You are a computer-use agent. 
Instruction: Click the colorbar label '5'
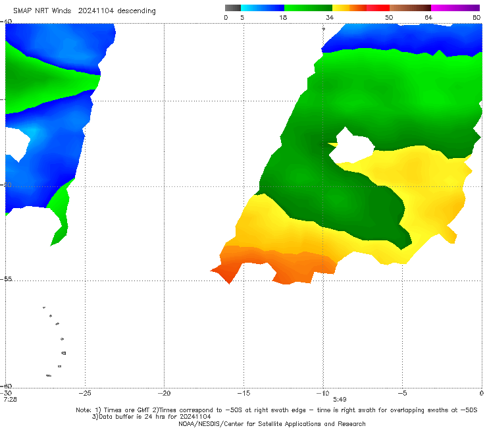(242, 18)
